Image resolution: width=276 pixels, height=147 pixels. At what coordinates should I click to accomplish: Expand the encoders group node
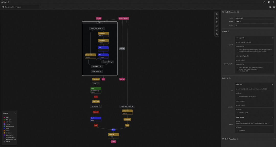[100, 67]
